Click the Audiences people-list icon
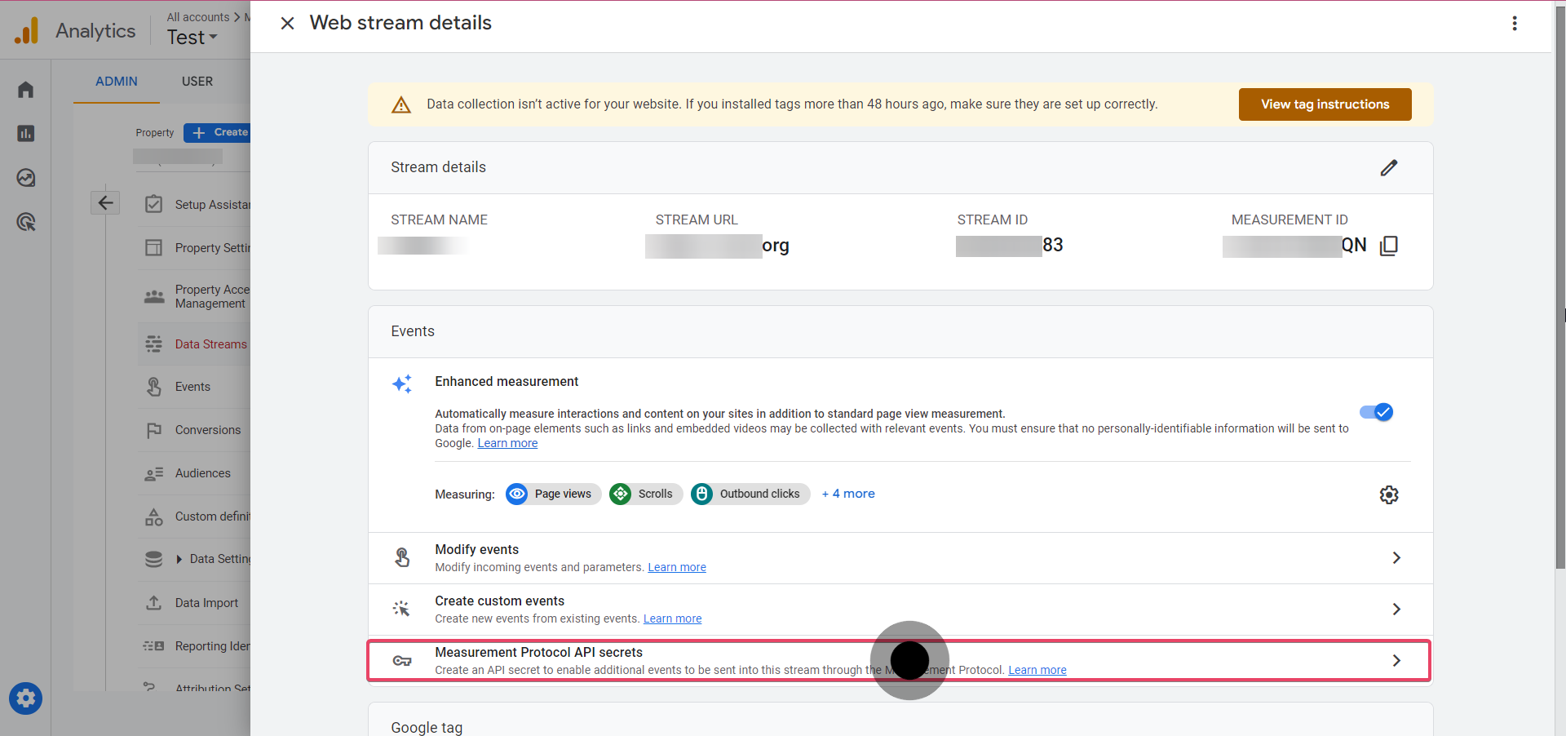The height and width of the screenshot is (736, 1566). click(153, 474)
